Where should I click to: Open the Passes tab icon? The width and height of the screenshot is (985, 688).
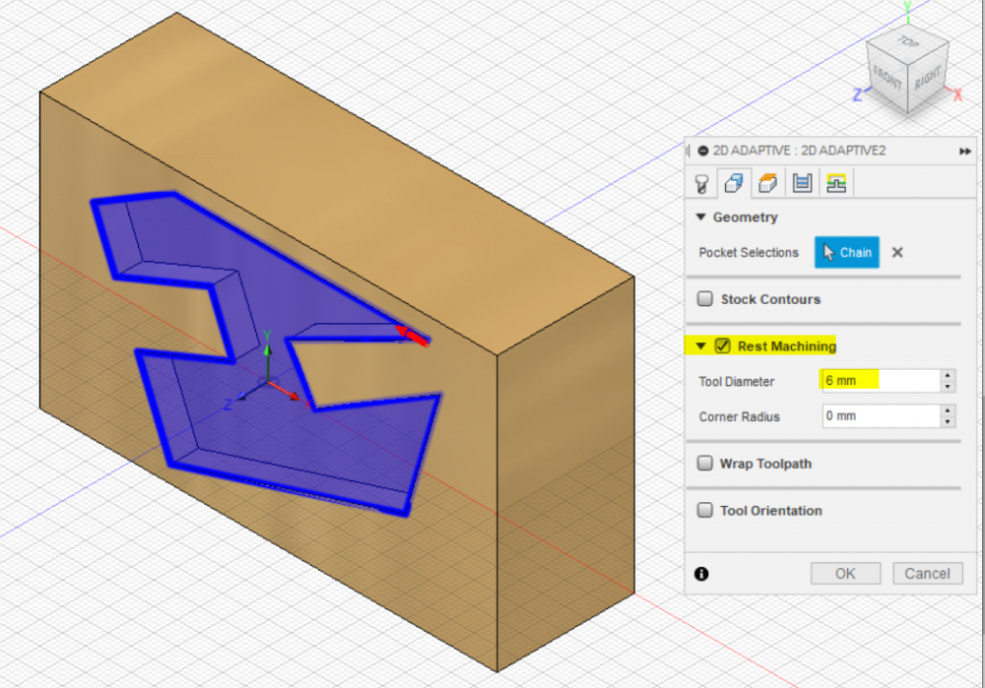[x=803, y=182]
